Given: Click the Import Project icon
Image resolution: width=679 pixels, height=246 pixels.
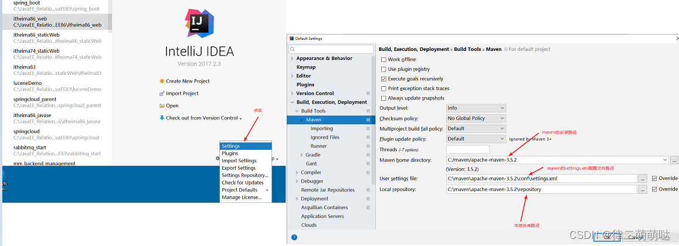Looking at the screenshot, I should [x=162, y=93].
